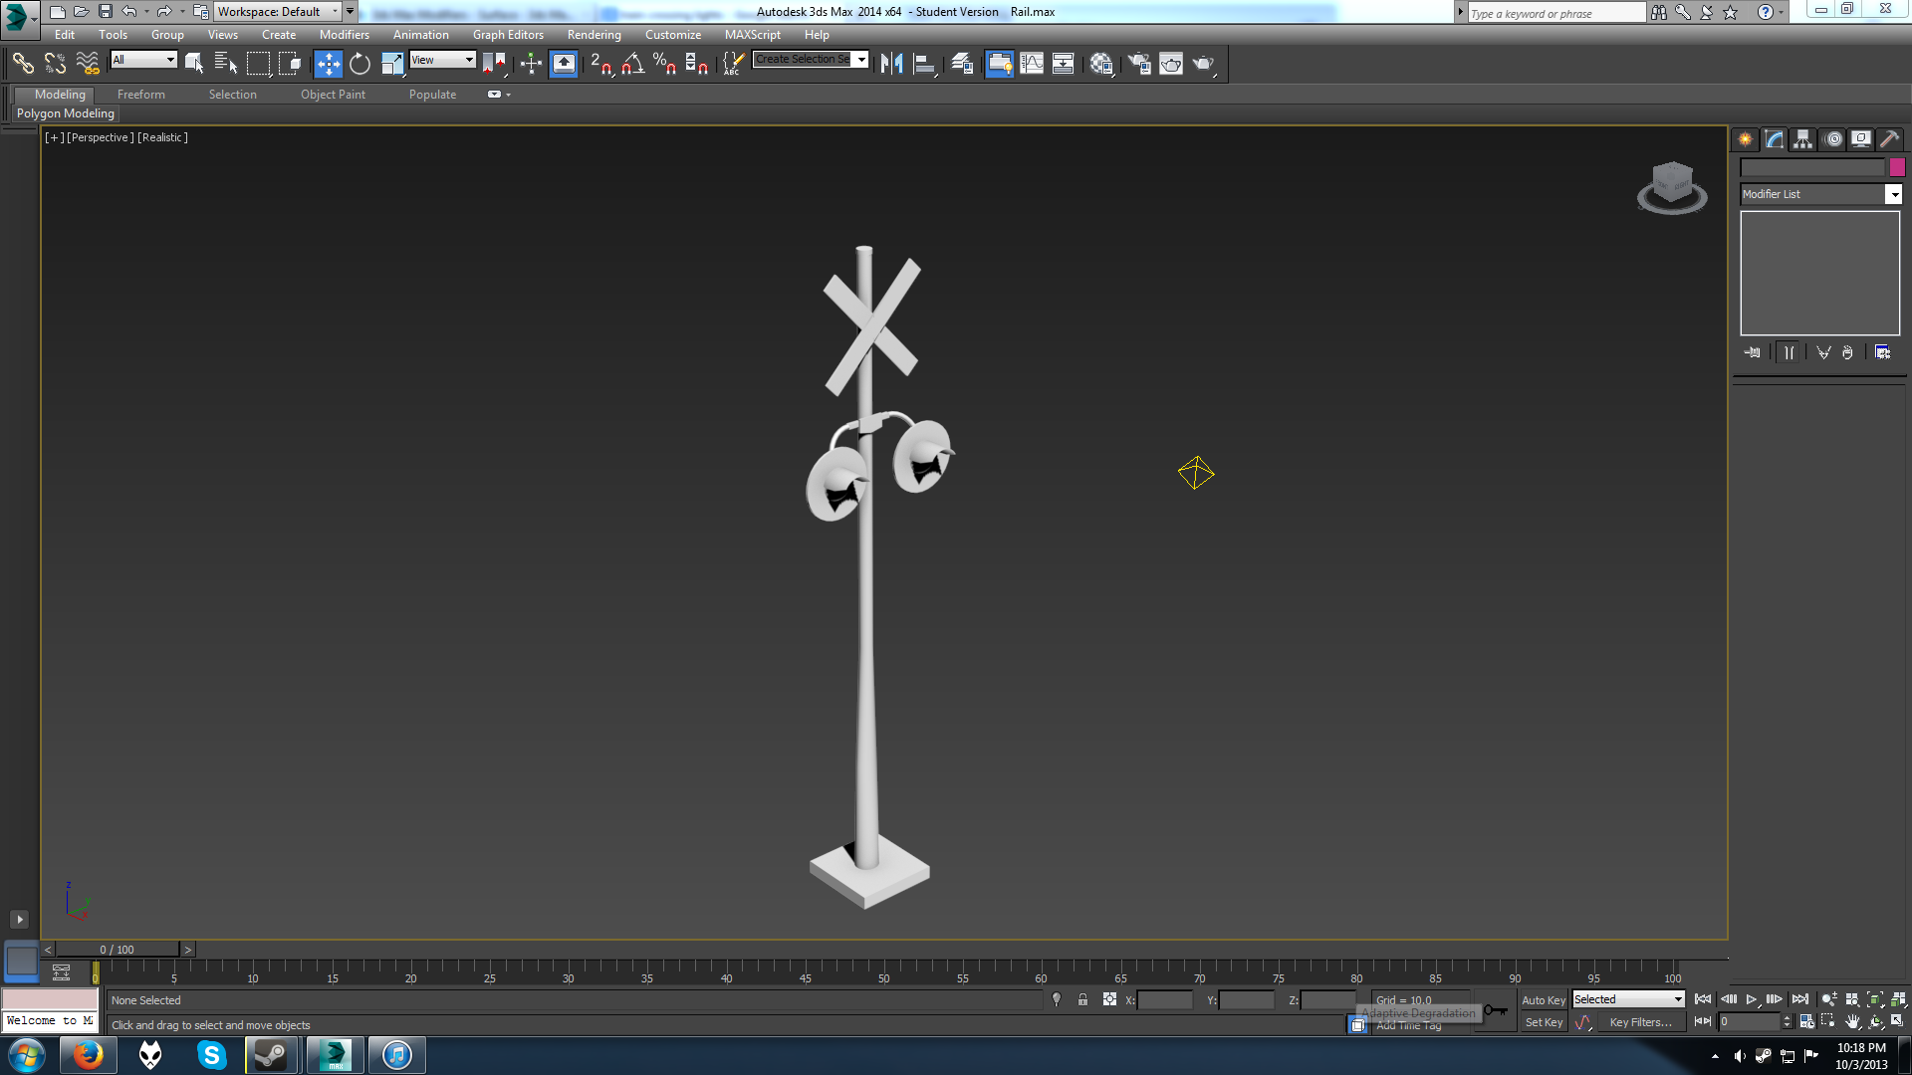This screenshot has width=1912, height=1075.
Task: Open Skype from the Windows taskbar
Action: [211, 1055]
